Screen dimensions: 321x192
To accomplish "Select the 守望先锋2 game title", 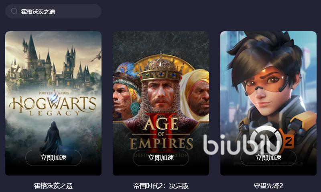I will coord(268,186).
